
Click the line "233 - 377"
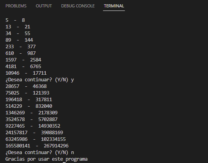(x=21, y=47)
